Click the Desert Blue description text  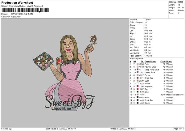pos(150,72)
